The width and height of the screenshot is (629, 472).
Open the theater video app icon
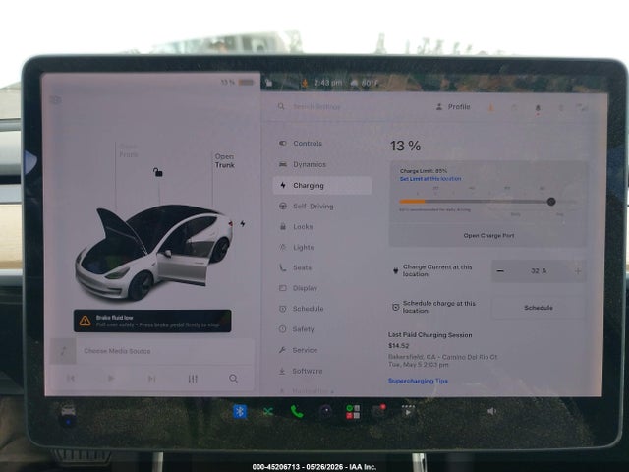pos(408,411)
